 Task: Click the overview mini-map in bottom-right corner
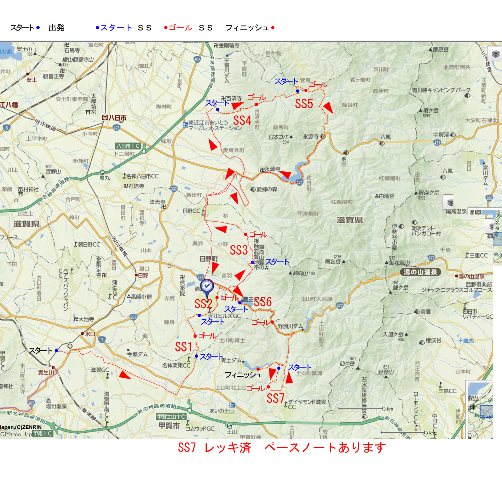click(480, 409)
